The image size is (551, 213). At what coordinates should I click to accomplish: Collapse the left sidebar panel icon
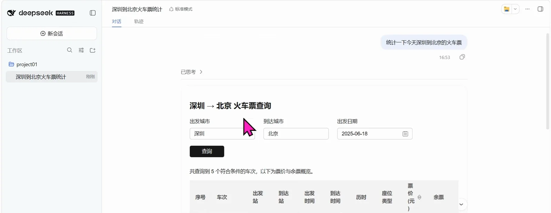[93, 13]
